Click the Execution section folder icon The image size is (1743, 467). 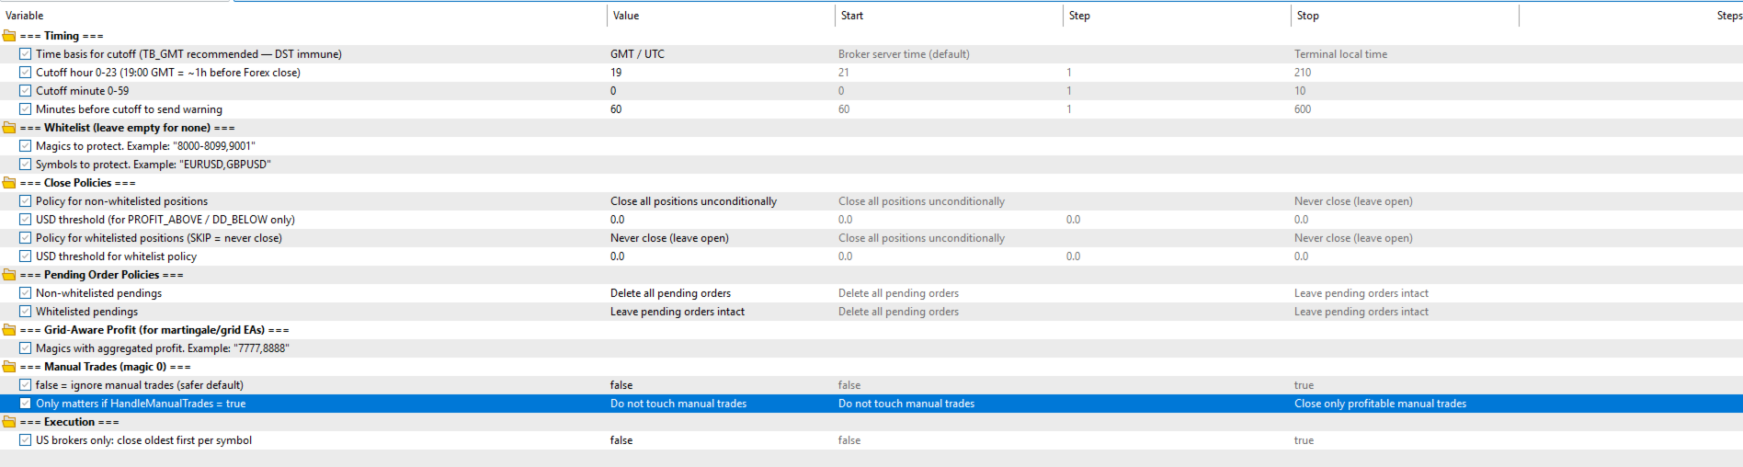(x=9, y=422)
